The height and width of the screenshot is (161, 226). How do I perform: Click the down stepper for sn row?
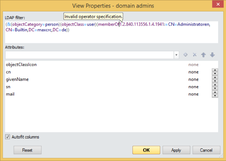[215, 88]
